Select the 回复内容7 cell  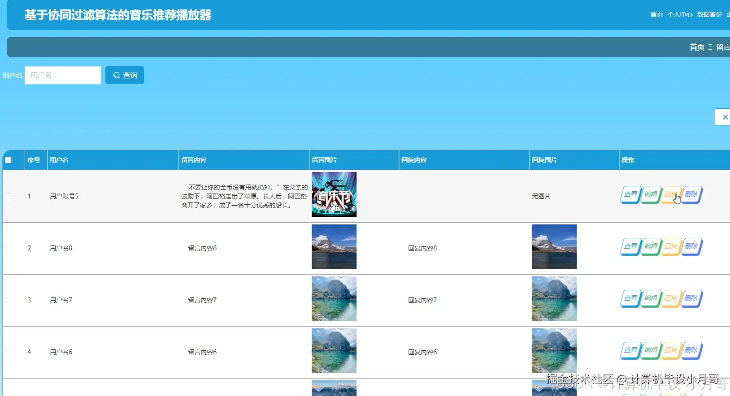(x=422, y=300)
